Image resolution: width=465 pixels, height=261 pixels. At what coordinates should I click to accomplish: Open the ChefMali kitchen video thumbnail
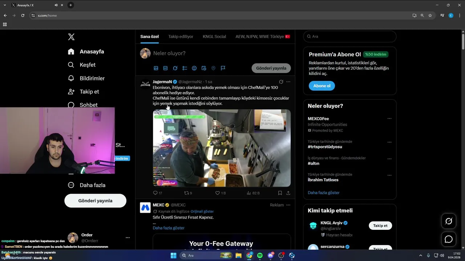click(x=222, y=148)
